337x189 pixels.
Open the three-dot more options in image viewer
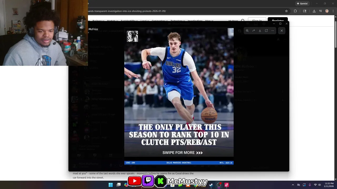point(272,31)
